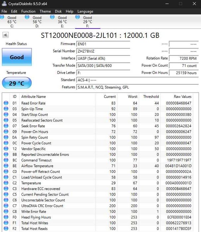Click the Power On Hours value 25159 hours

[x=184, y=73]
